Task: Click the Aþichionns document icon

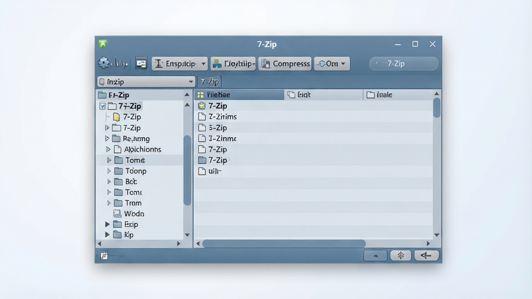Action: click(118, 149)
